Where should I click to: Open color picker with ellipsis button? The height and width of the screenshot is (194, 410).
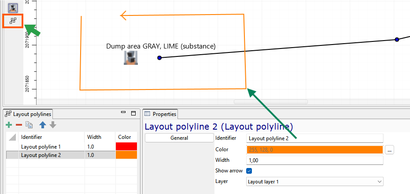click(389, 150)
